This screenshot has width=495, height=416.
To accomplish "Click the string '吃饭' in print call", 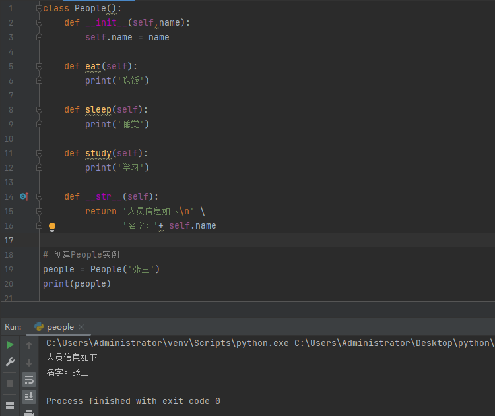I will pos(131,80).
